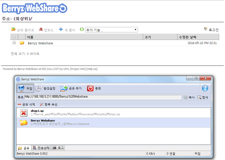The height and width of the screenshot is (160, 225).
Task: Switch to the 로그 tab
Action: (x=58, y=148)
